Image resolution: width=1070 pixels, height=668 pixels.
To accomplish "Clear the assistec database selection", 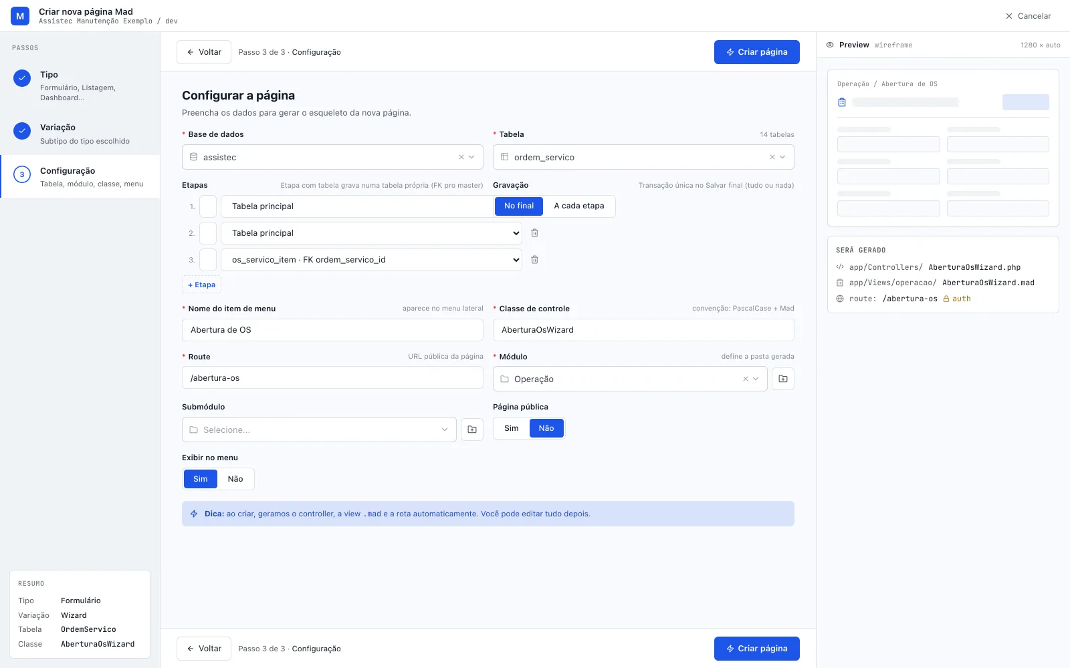I will click(461, 157).
